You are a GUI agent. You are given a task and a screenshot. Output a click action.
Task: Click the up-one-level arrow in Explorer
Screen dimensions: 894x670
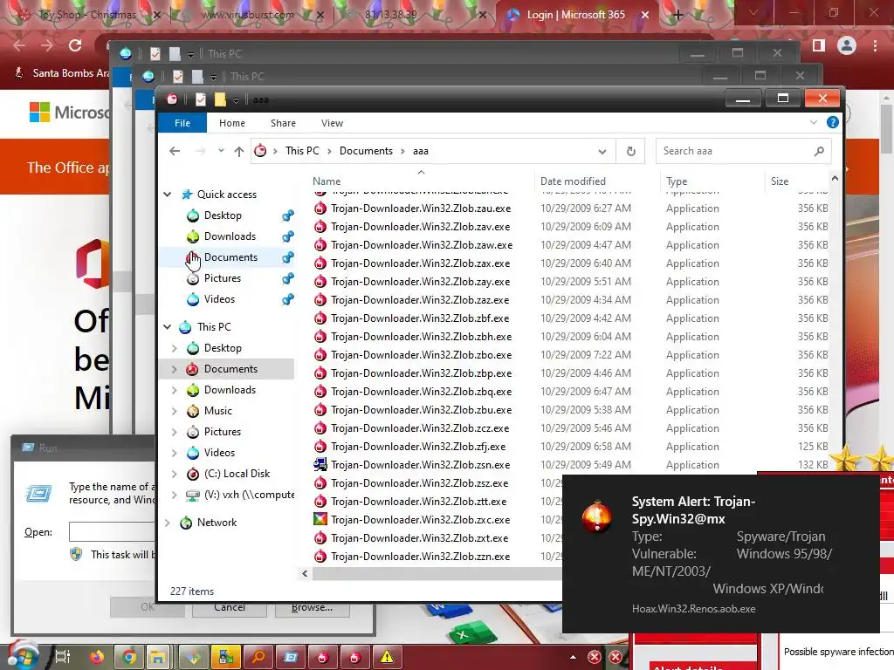tap(239, 151)
